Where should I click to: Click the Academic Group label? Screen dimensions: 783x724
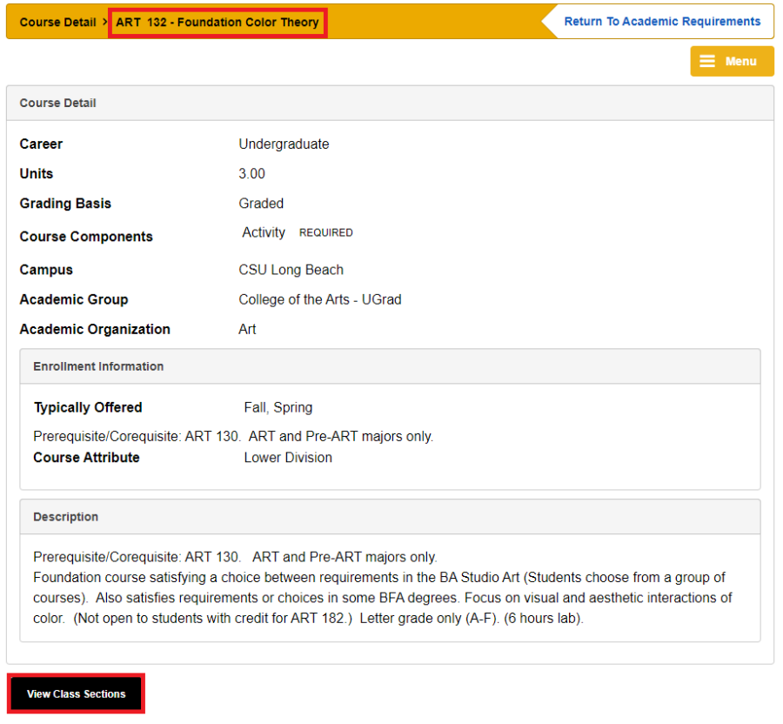click(74, 299)
